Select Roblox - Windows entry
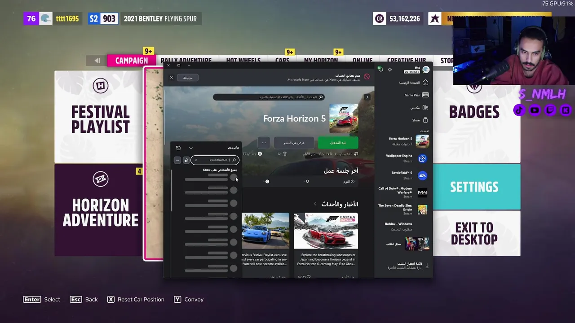This screenshot has height=323, width=575. coord(398,226)
